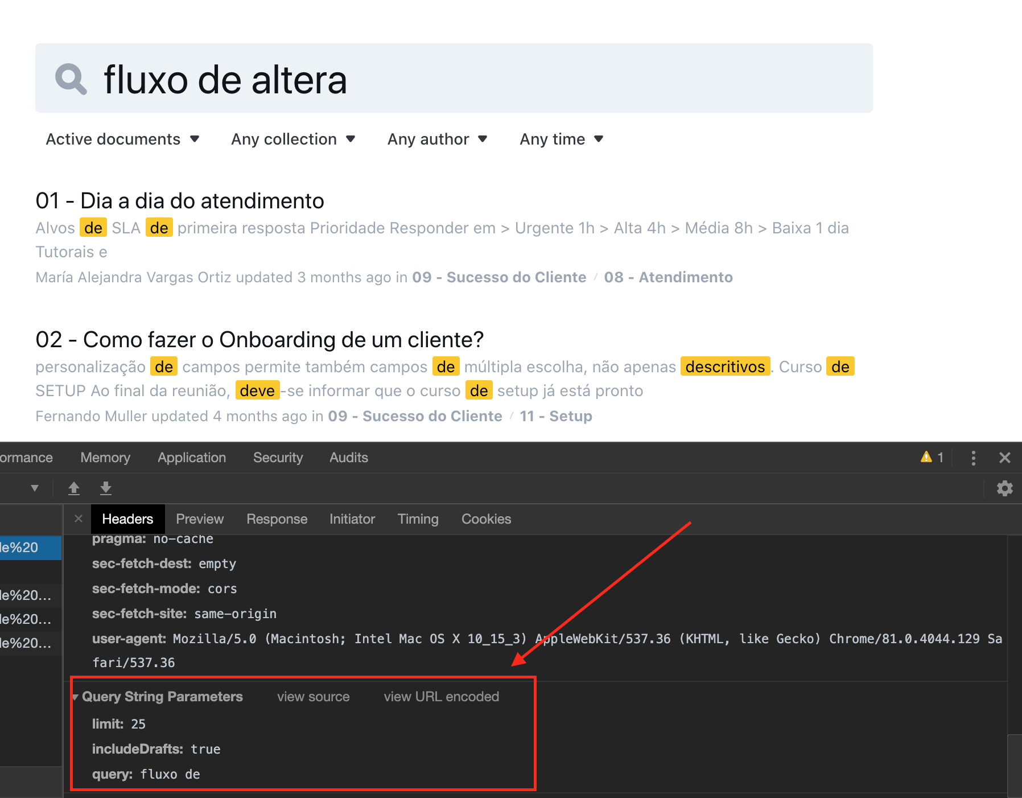
Task: Open the "08 - Atendimento" breadcrumb link
Action: pos(668,277)
